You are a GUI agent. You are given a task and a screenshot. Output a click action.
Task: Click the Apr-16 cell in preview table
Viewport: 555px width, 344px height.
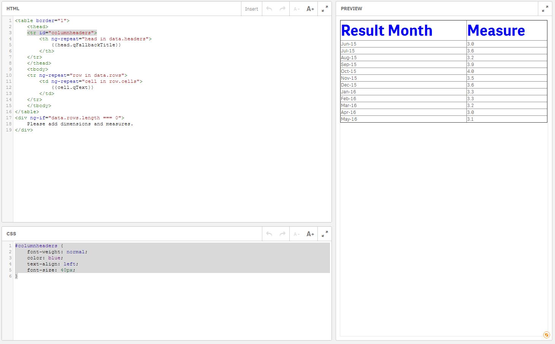click(x=403, y=112)
